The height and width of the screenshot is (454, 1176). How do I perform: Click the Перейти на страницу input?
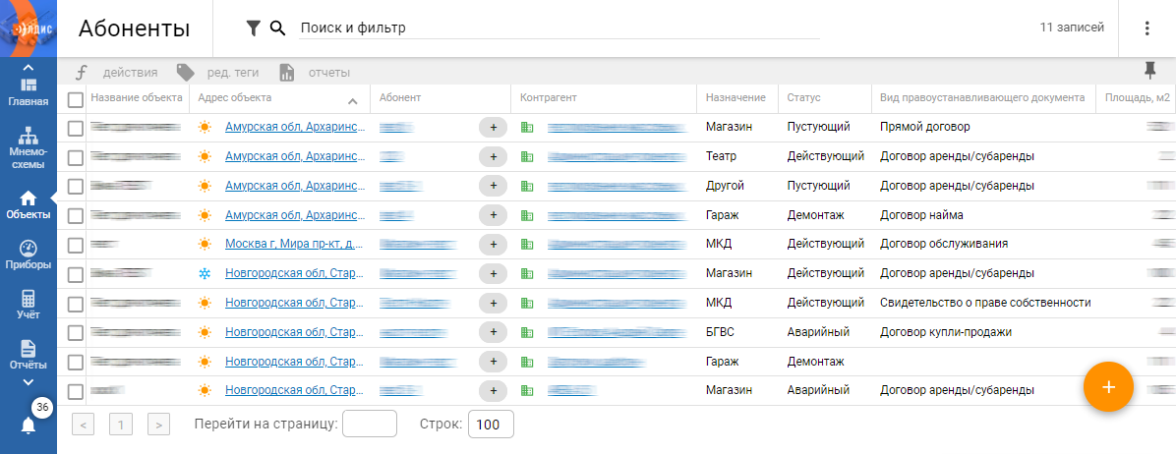(370, 425)
